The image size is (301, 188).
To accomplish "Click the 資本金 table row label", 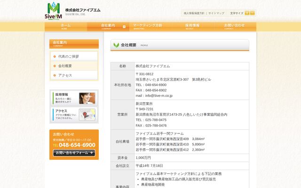I will [x=122, y=158].
